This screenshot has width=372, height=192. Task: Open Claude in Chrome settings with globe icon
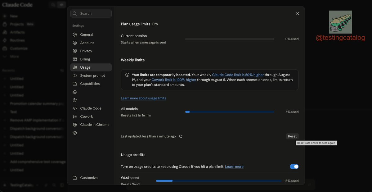coord(91,125)
